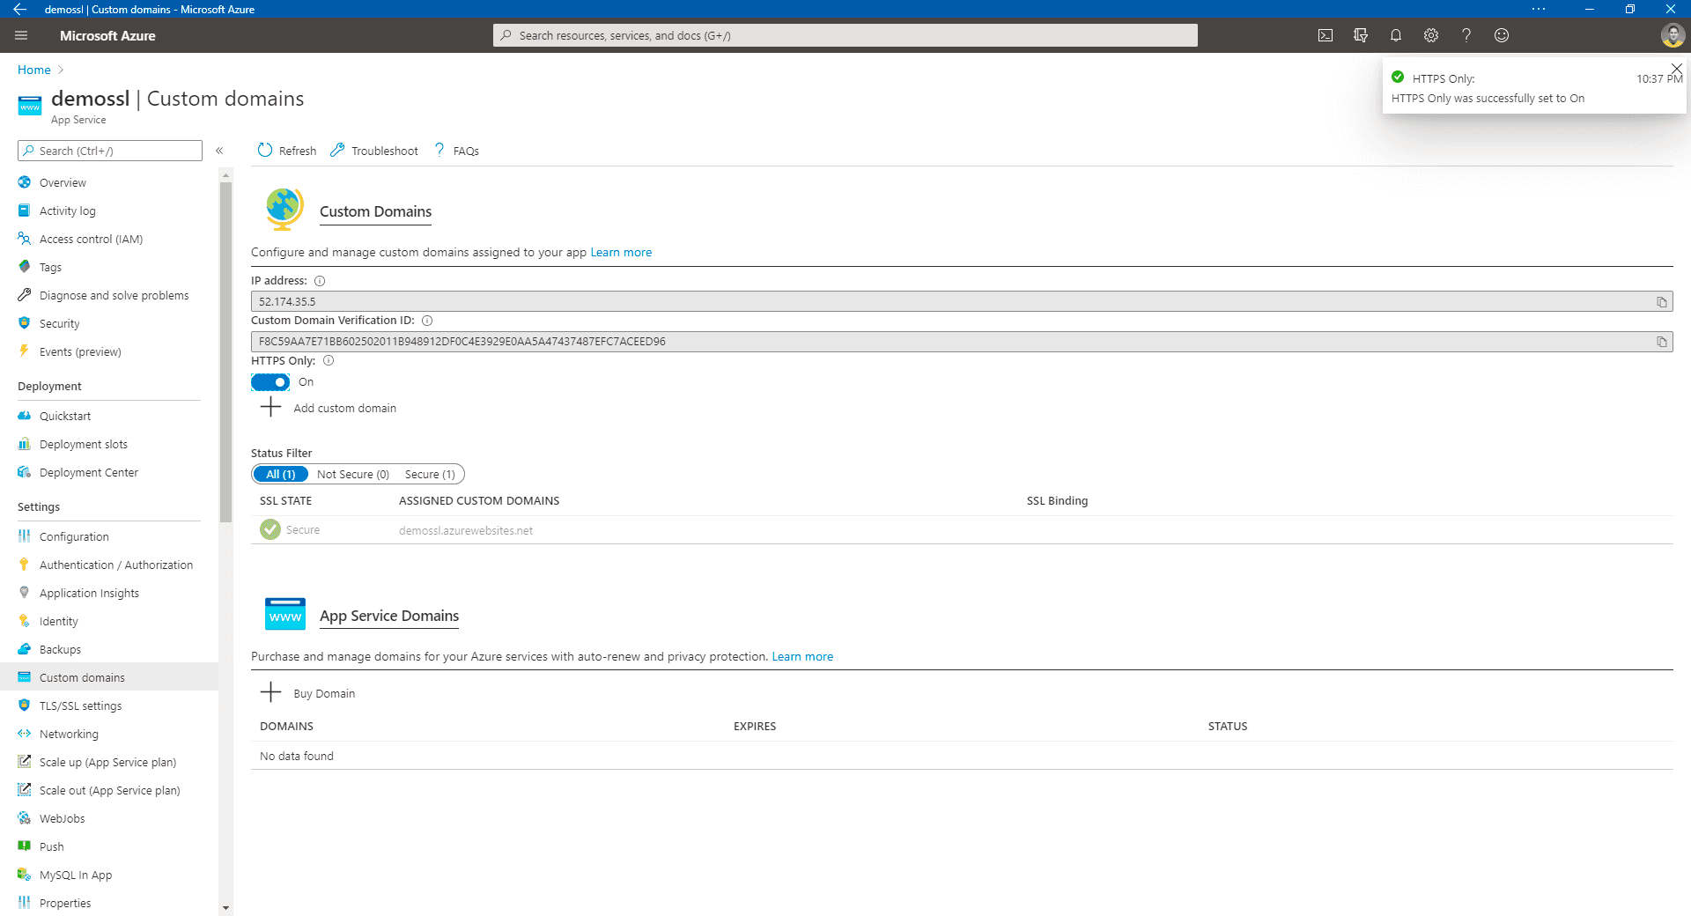The image size is (1691, 916).
Task: Click the Secure green check icon
Action: point(270,529)
